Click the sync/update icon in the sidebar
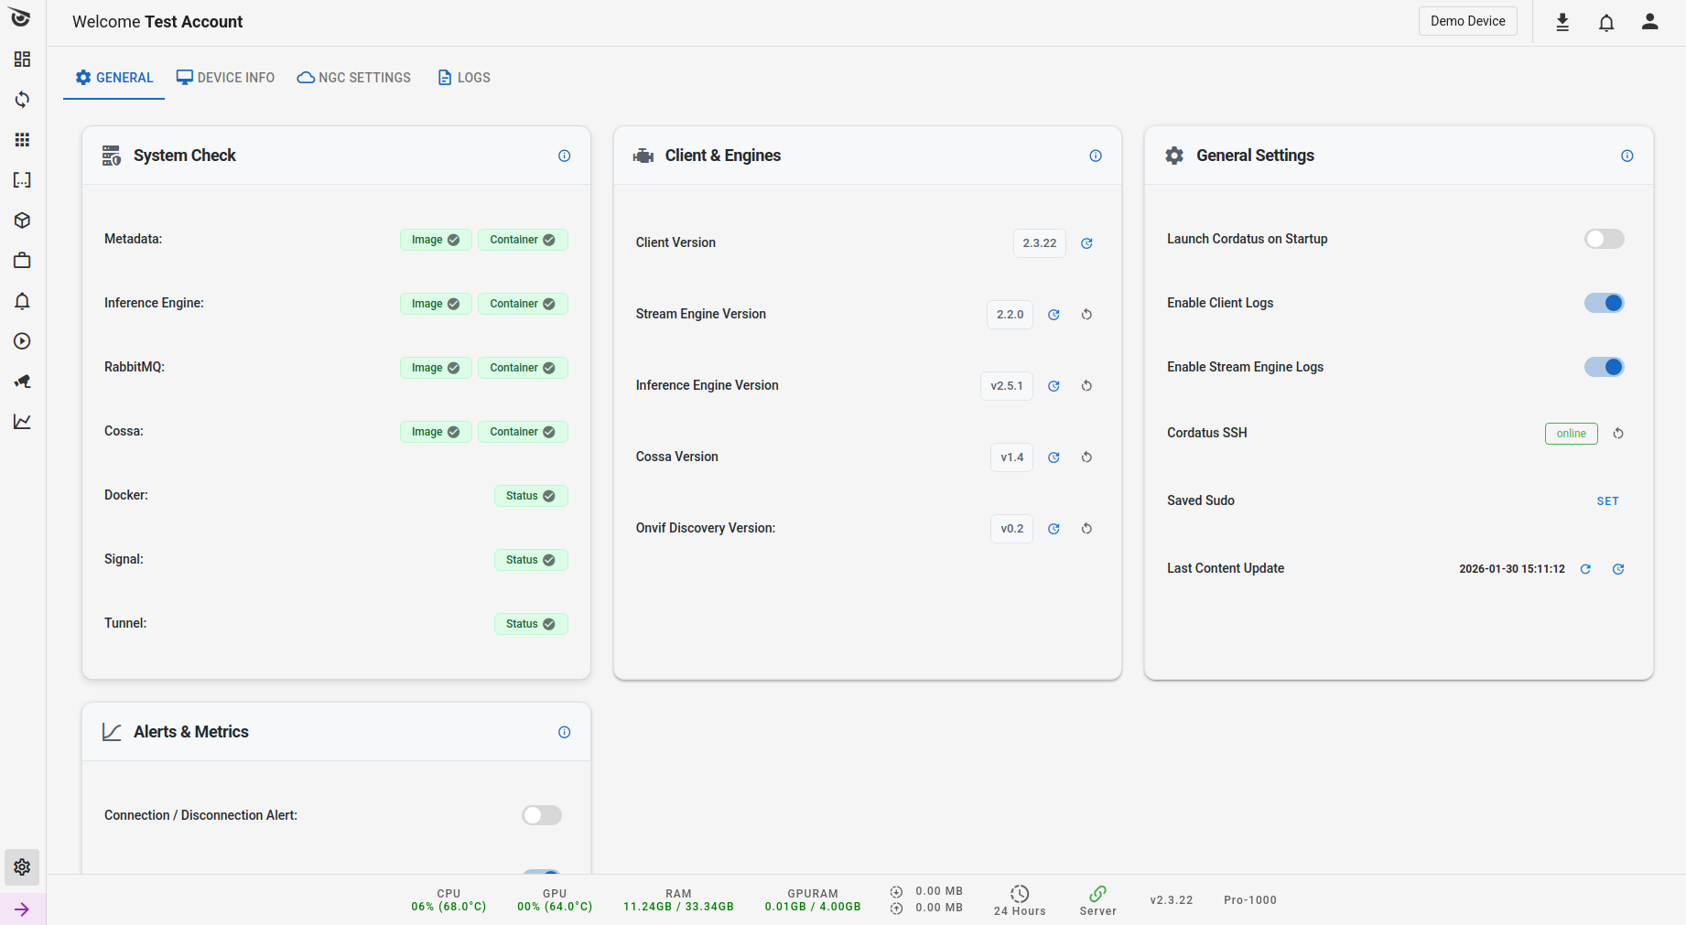 [x=21, y=100]
